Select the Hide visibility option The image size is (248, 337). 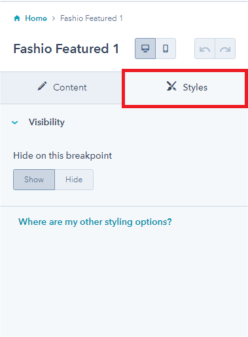click(74, 180)
